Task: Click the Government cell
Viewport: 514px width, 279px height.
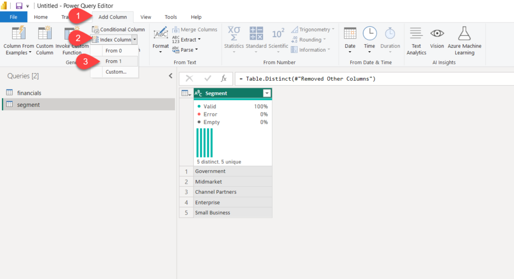Action: (233, 171)
